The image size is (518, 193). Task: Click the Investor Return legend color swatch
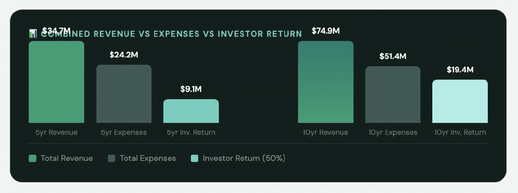pyautogui.click(x=195, y=158)
